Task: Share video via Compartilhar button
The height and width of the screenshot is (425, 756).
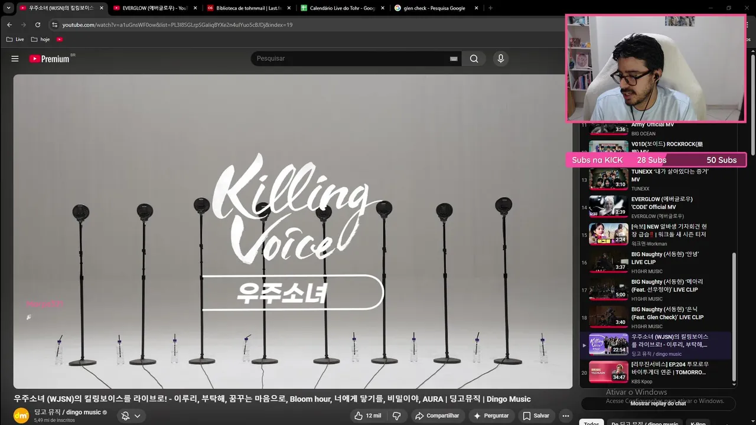Action: pos(437,416)
